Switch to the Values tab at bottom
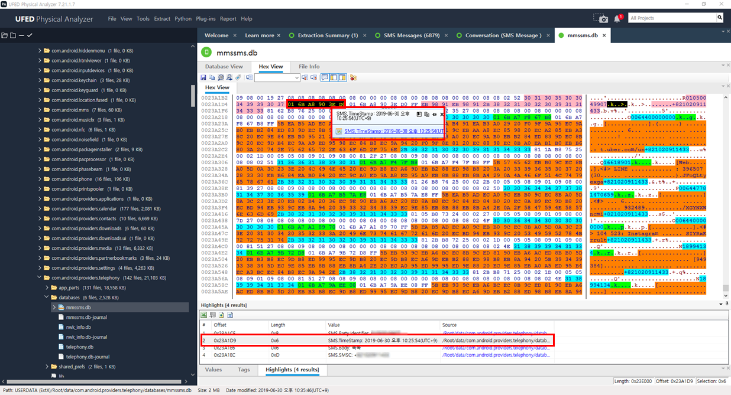This screenshot has width=731, height=395. click(214, 370)
